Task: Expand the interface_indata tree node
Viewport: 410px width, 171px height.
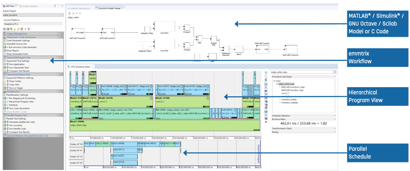Action: 280,99
